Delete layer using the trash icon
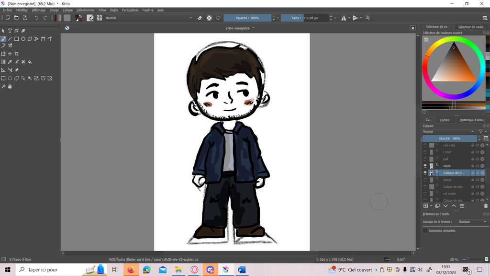The width and height of the screenshot is (490, 276). point(486,206)
